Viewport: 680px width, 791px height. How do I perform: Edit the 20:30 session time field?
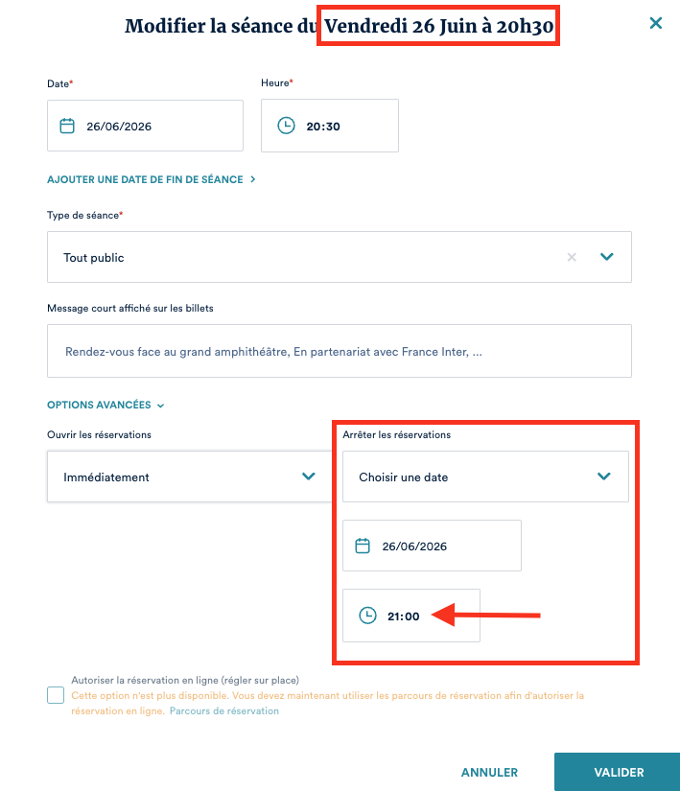point(336,126)
